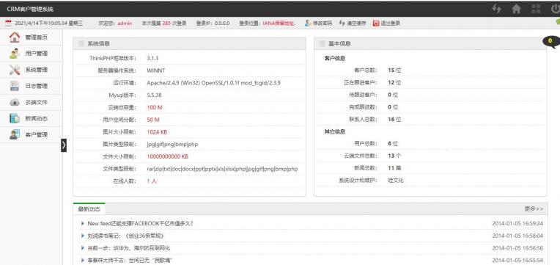The height and width of the screenshot is (265, 560).
Task: Click the Mysql version value 5.5.38
Action: 154,95
